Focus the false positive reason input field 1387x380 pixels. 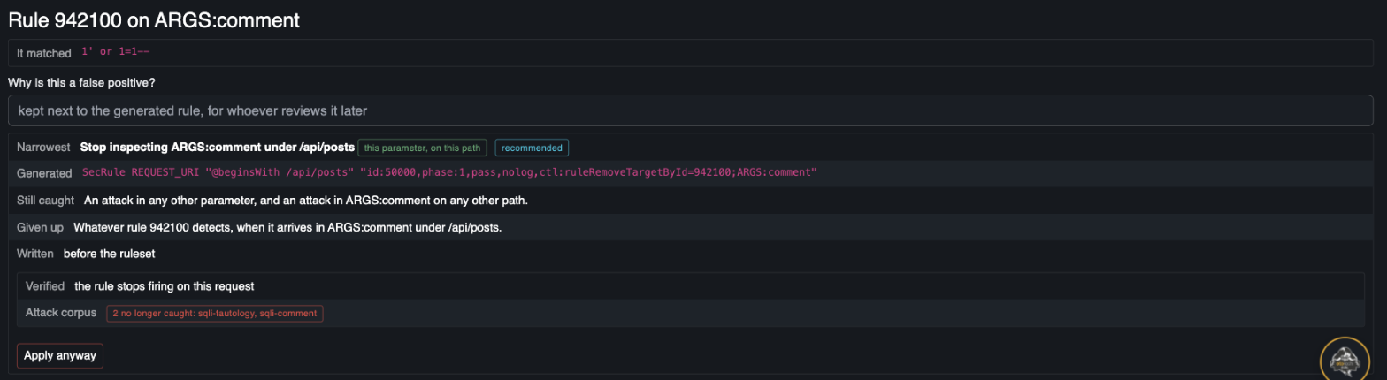click(x=691, y=111)
